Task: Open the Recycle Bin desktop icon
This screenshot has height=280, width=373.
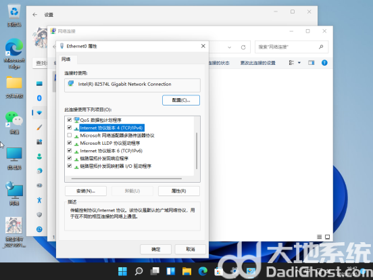Action: pyautogui.click(x=14, y=16)
